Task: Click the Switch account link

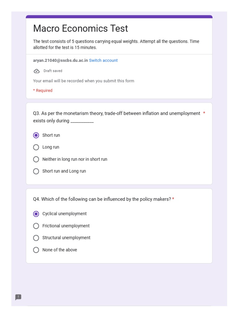Action: click(x=103, y=61)
